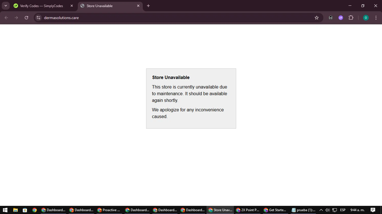Bookmark this page with star icon
Image resolution: width=382 pixels, height=214 pixels.
(x=317, y=18)
